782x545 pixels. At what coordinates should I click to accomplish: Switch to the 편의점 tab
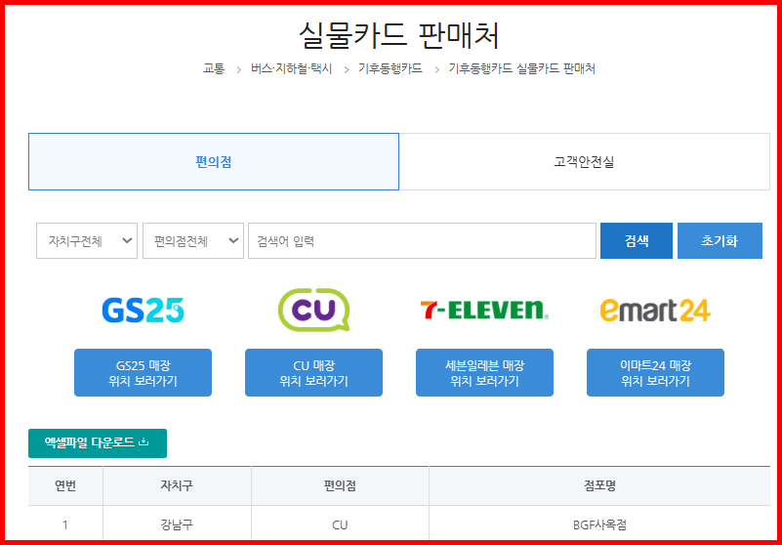pos(214,162)
